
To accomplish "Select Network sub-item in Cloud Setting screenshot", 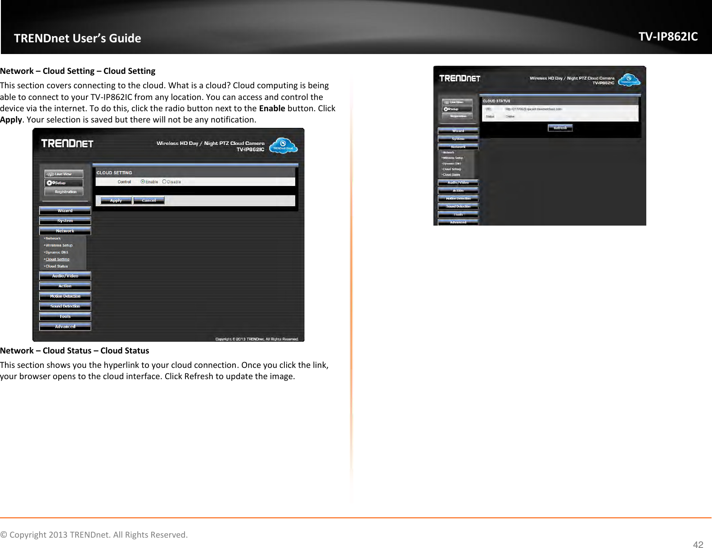I will tap(53, 239).
